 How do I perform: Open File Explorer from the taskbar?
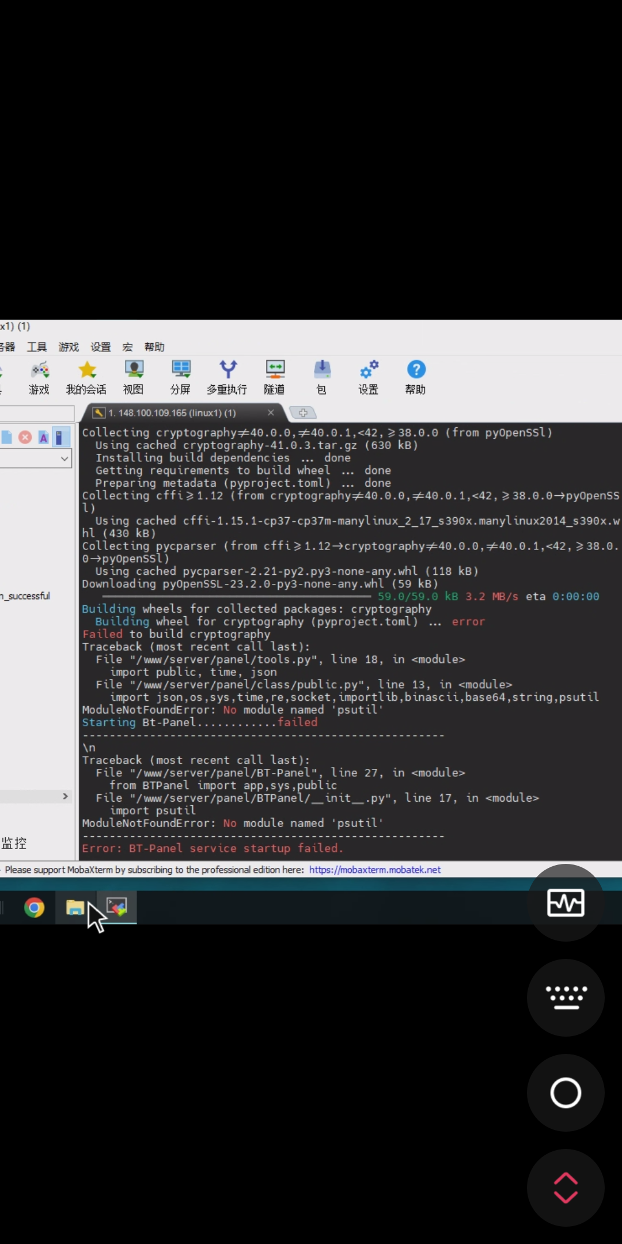tap(75, 908)
